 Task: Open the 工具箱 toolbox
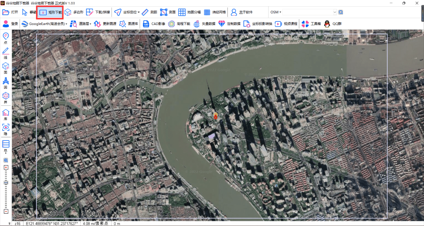coord(311,24)
